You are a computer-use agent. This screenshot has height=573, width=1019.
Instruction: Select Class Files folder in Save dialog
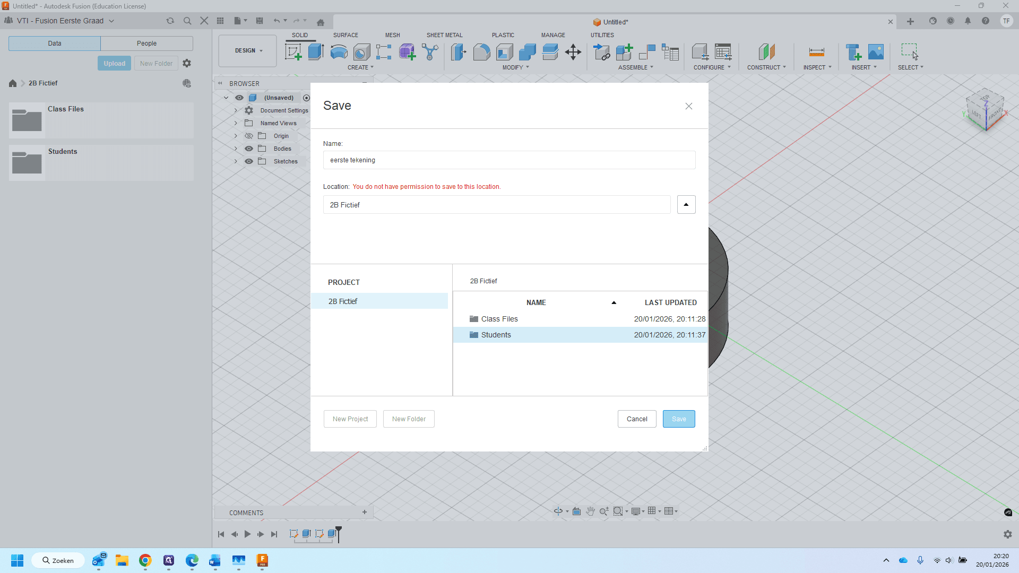(x=580, y=319)
